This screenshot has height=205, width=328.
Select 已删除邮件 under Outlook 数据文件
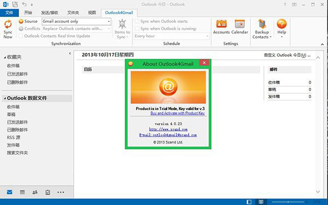(x=17, y=130)
